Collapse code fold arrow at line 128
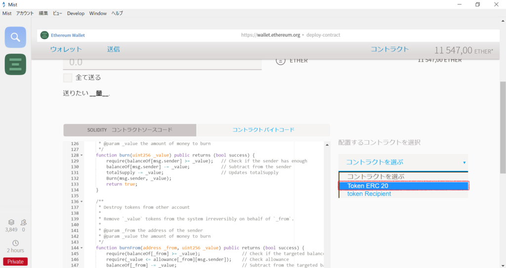 (x=82, y=155)
